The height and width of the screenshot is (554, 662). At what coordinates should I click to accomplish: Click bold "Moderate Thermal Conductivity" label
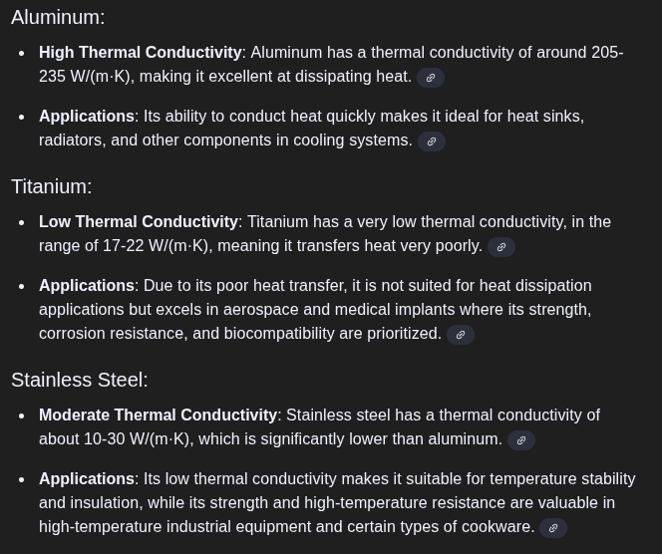(158, 415)
